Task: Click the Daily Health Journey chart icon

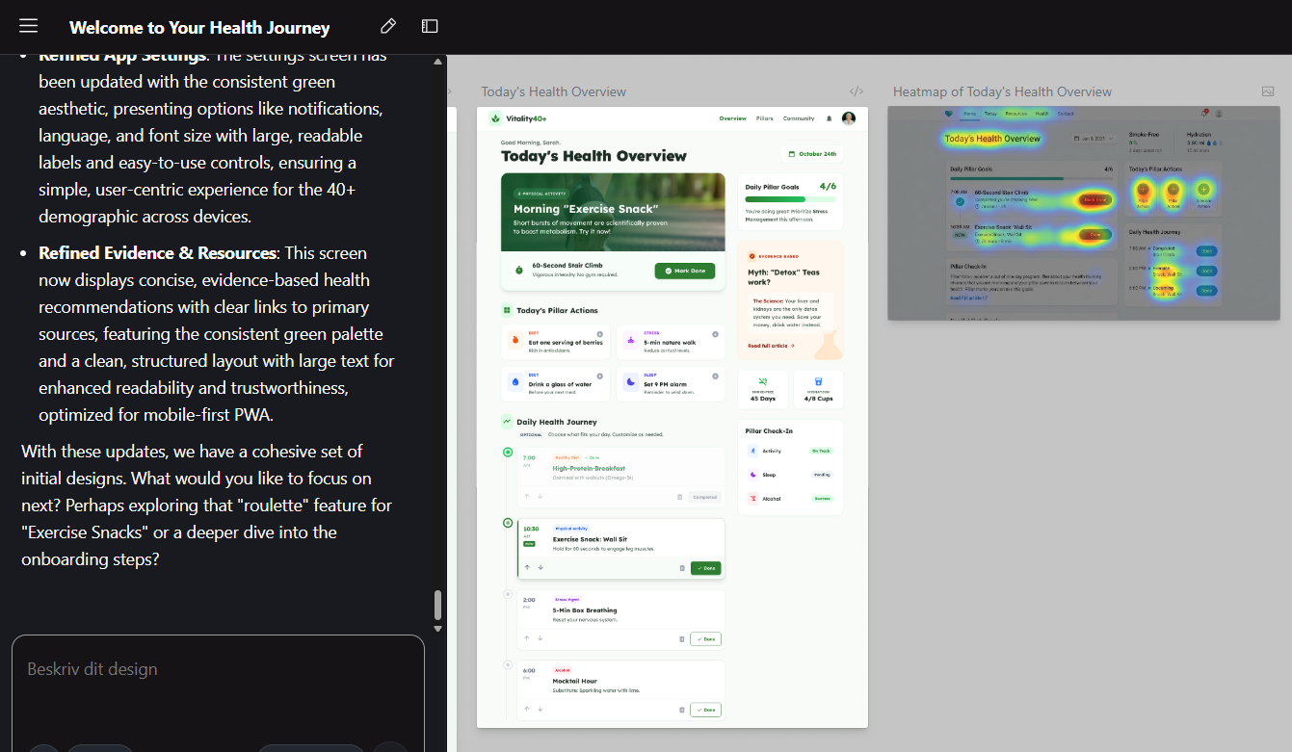Action: tap(507, 421)
